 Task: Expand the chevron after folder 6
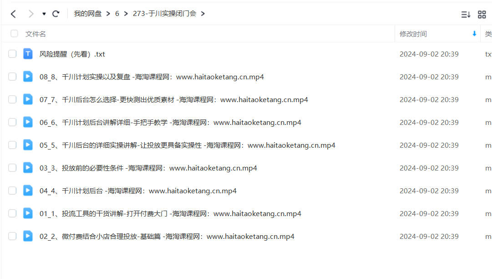(x=126, y=14)
